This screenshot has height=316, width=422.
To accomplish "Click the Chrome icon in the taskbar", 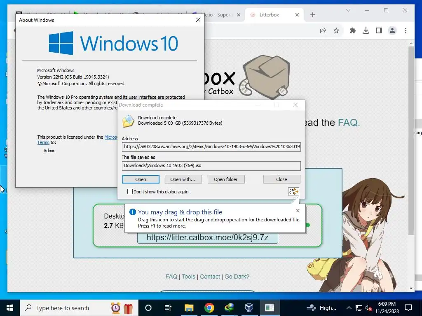I will click(209, 308).
